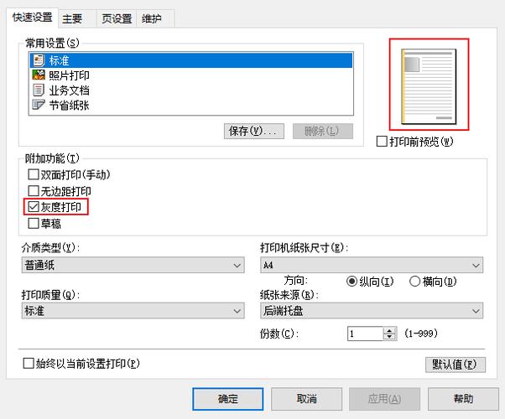
Task: Click the 取消 button
Action: coord(307,399)
